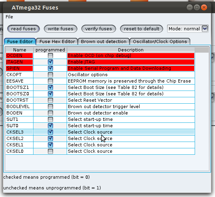Click the verify fuses button

tap(99, 29)
